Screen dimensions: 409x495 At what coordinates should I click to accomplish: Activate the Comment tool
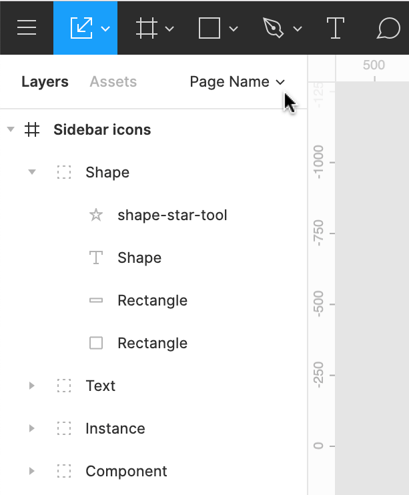(x=388, y=28)
